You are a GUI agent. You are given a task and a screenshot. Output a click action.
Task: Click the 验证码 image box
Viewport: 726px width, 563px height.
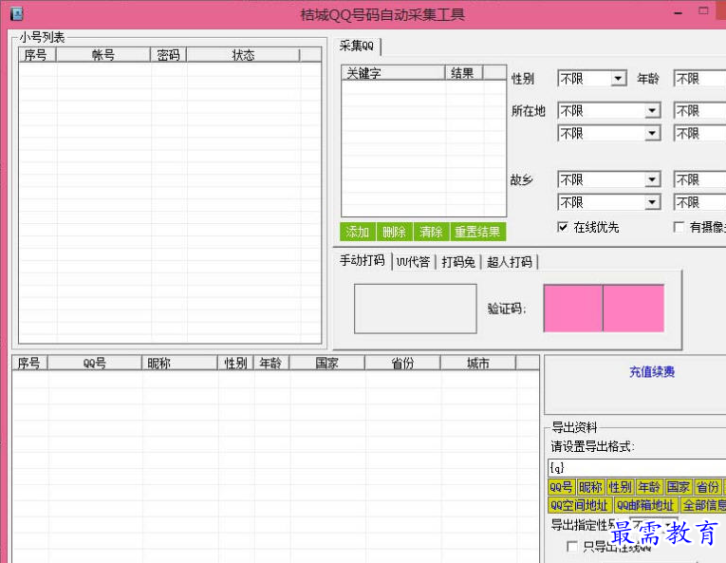point(416,309)
